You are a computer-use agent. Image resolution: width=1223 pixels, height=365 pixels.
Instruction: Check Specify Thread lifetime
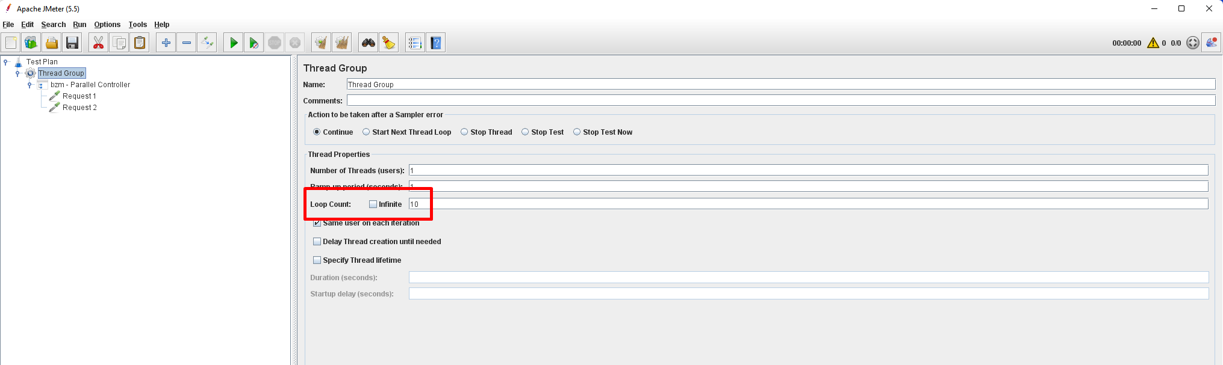[x=317, y=260]
